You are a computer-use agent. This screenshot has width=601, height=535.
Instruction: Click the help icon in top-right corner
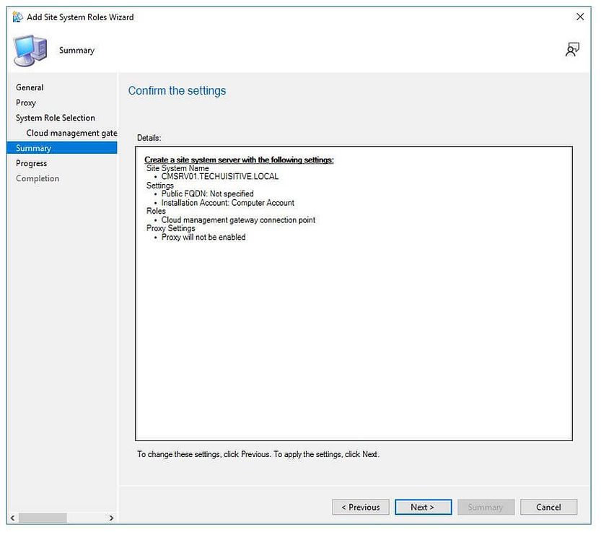point(572,49)
